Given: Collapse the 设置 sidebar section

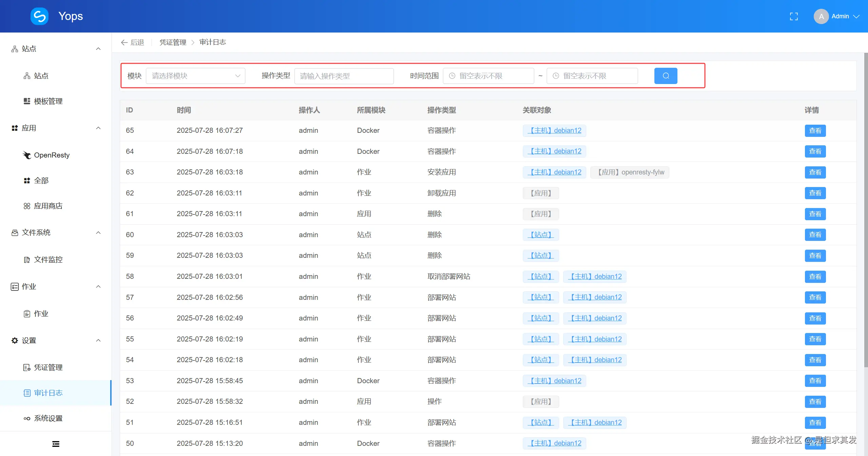Looking at the screenshot, I should tap(98, 340).
